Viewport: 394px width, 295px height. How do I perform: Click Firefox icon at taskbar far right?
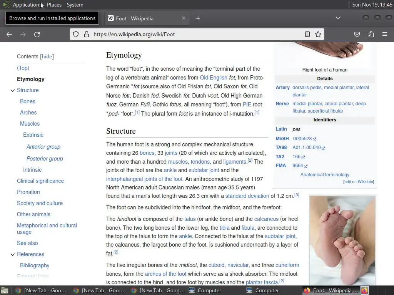(x=364, y=290)
